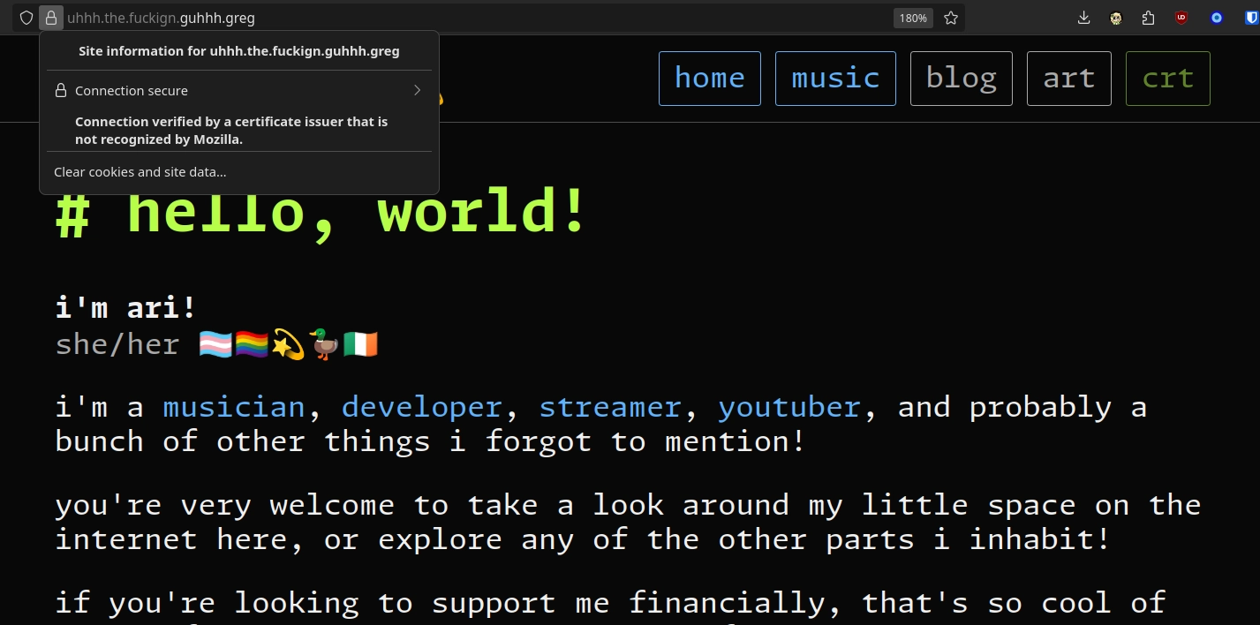Select Clear cookies and site data
This screenshot has height=625, width=1260.
[x=140, y=172]
